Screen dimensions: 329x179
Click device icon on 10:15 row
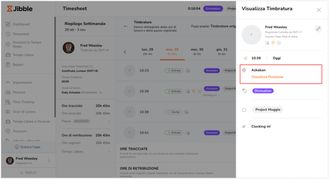188,71
